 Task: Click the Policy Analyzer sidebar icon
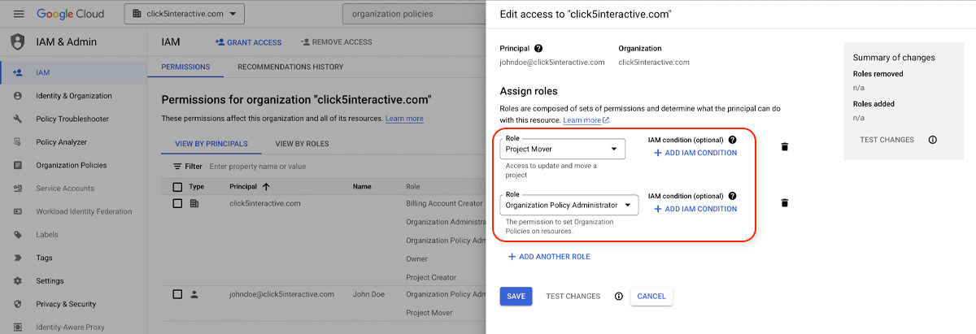click(x=18, y=141)
